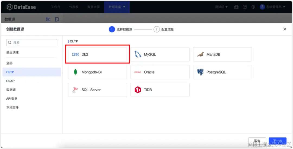Image resolution: width=293 pixels, height=149 pixels.
Task: Click the 数据源 panel title text
Action: pos(10,19)
